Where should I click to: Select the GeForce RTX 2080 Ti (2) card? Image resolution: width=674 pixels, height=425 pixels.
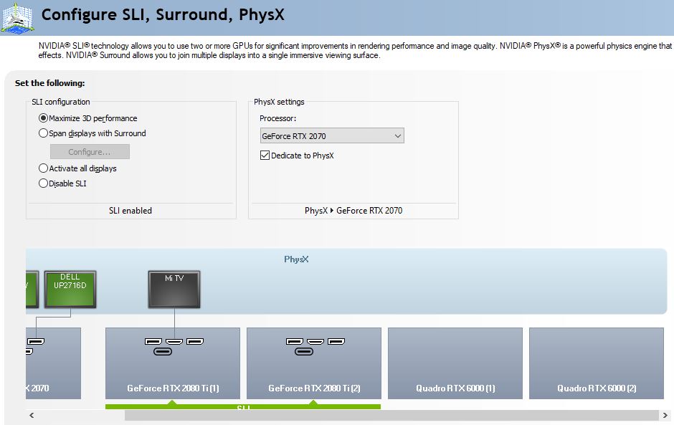pos(314,363)
